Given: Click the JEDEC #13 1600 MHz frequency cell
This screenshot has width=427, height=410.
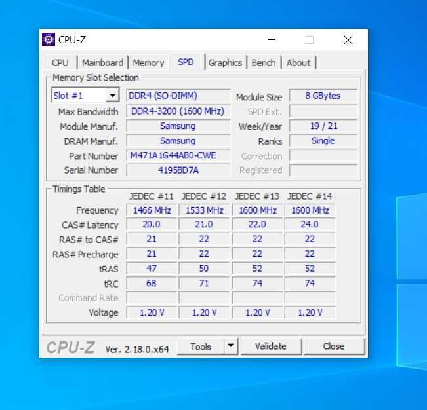Looking at the screenshot, I should [257, 210].
